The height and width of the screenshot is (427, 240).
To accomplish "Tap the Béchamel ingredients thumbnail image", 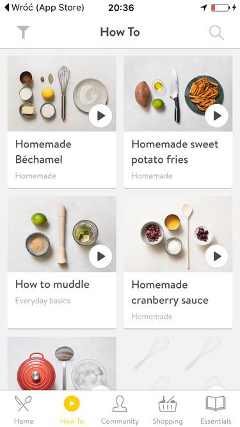I will 61,94.
